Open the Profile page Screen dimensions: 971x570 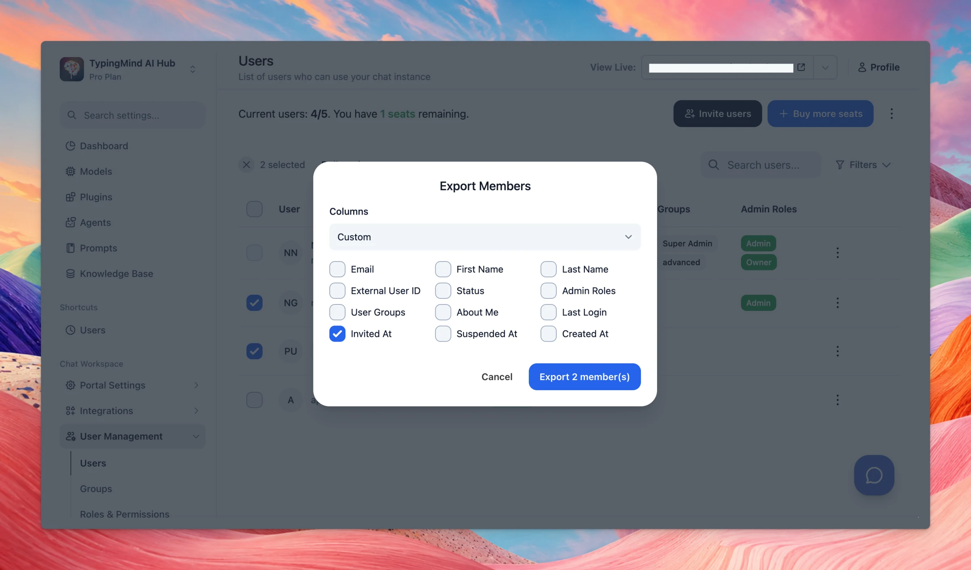(x=878, y=67)
